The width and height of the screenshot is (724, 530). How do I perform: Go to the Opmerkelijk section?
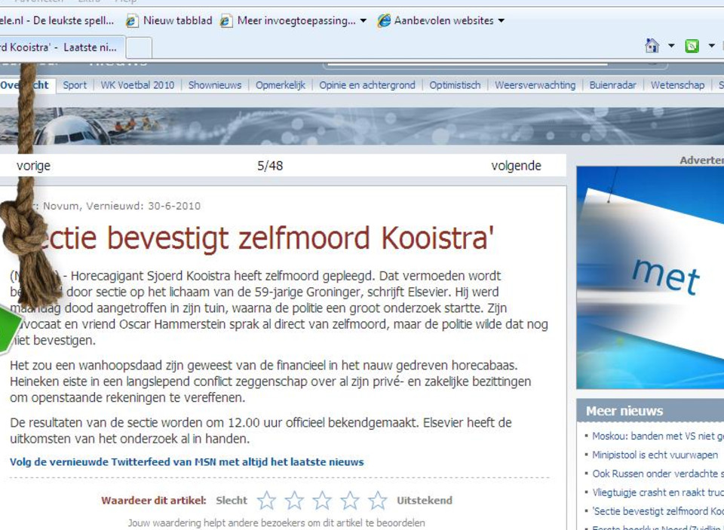click(x=281, y=85)
